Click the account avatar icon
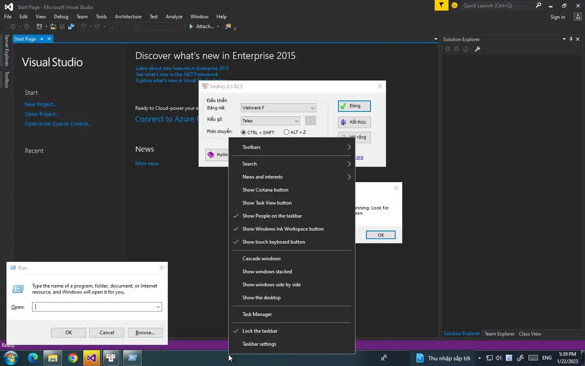Image resolution: width=585 pixels, height=366 pixels. (578, 17)
